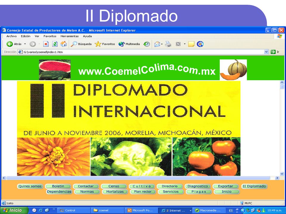Return via the Inicio web button
The height and width of the screenshot is (214, 286).
(x=227, y=192)
